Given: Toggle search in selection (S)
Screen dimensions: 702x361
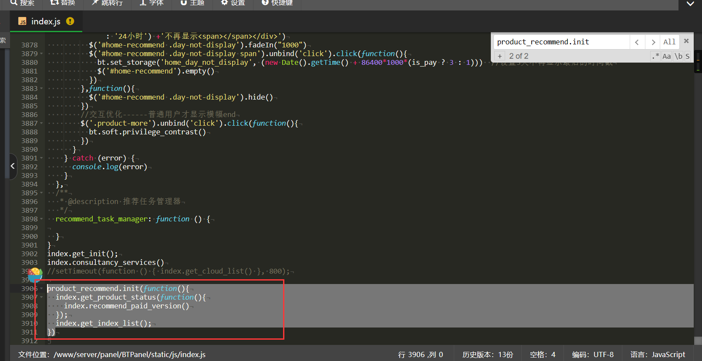Looking at the screenshot, I should click(688, 56).
